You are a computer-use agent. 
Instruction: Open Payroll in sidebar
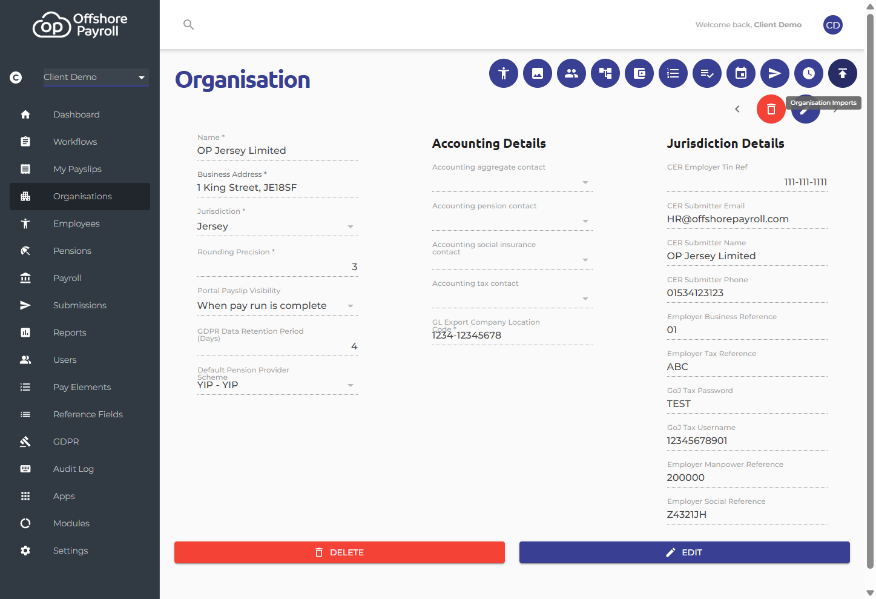pos(80,278)
